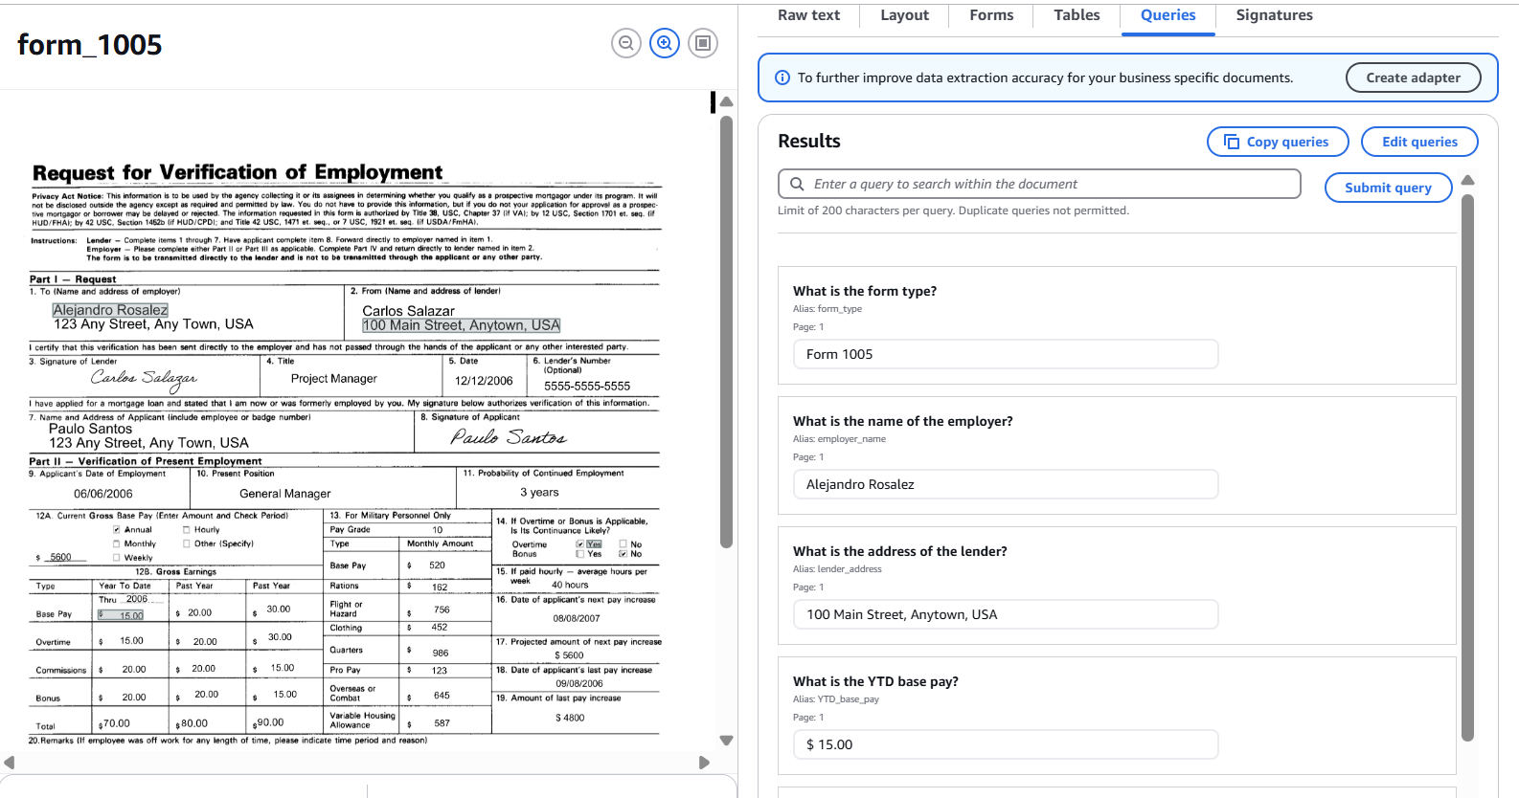Click 'What is the address of the lender?' query

(x=899, y=551)
